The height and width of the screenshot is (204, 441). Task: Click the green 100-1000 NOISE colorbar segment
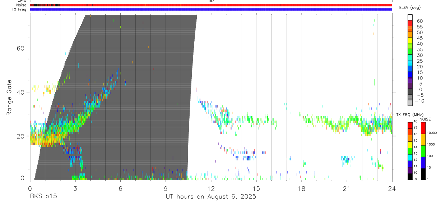423,151
